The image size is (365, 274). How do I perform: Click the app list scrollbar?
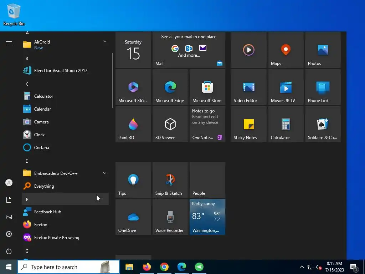tap(113, 80)
